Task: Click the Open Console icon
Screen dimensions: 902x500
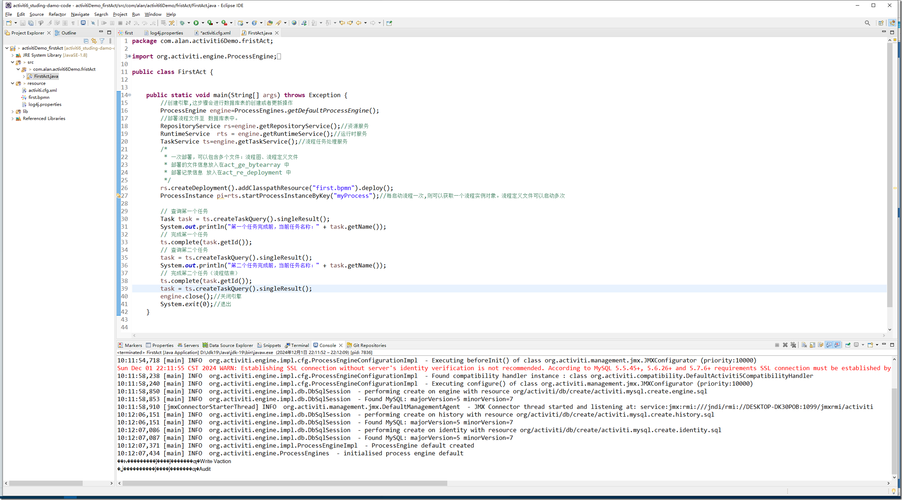Action: click(870, 345)
